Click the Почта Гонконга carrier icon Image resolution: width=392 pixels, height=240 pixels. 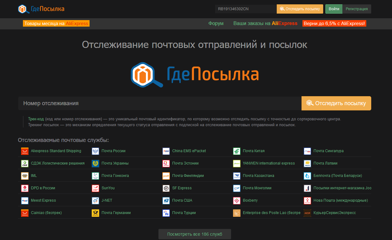(x=95, y=176)
